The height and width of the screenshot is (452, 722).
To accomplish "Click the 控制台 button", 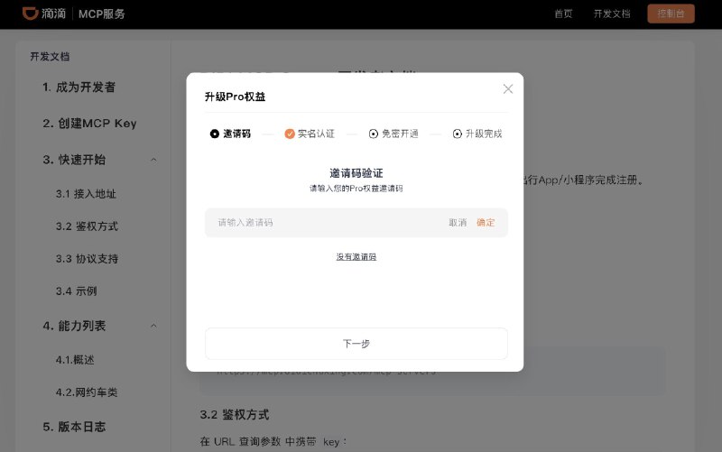I will click(x=671, y=14).
